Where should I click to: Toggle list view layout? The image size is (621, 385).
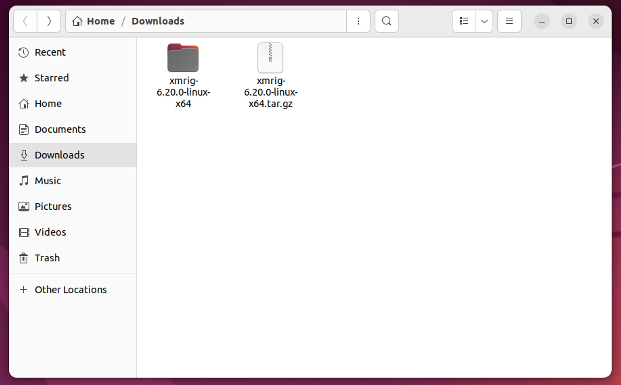464,21
